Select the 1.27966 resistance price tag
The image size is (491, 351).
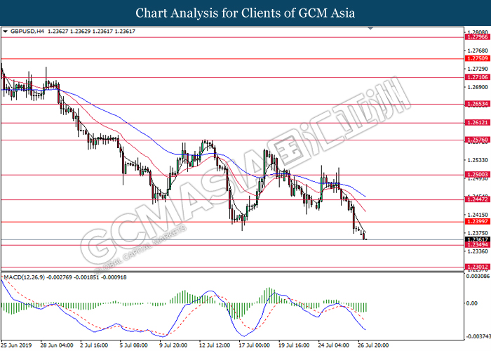coord(476,37)
